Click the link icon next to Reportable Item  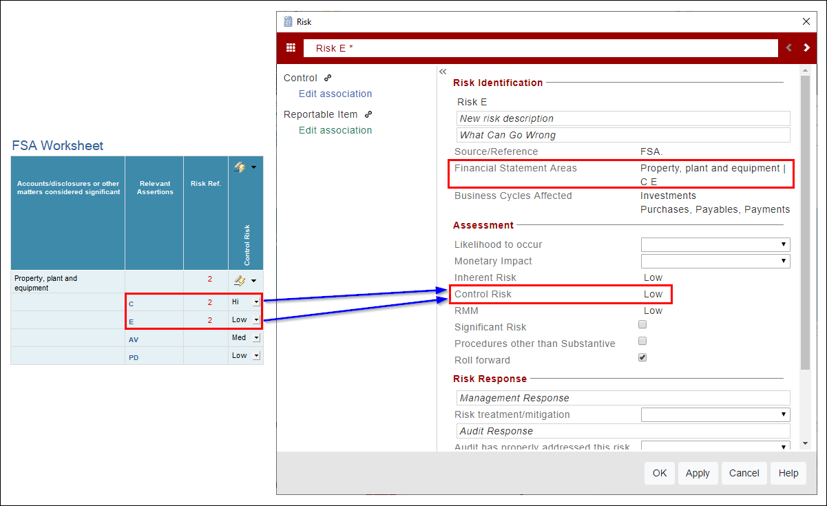(x=366, y=114)
